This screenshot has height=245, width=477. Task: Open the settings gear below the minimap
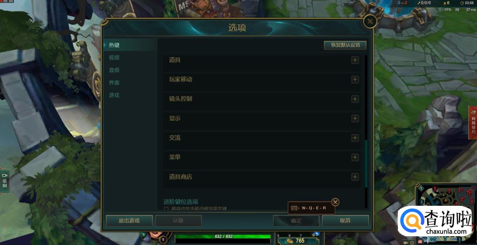click(412, 242)
